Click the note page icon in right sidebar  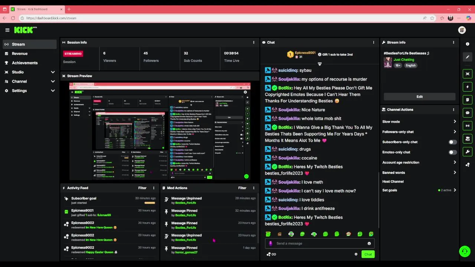point(468,100)
